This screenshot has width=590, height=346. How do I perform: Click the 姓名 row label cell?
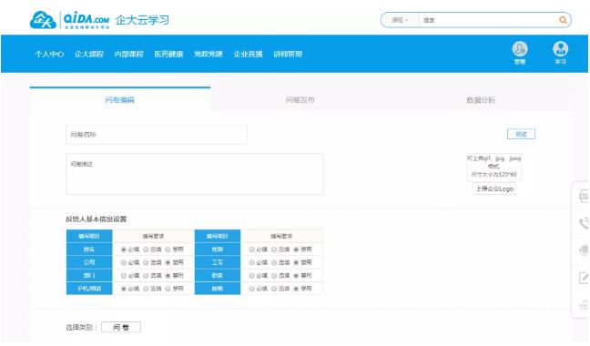(89, 249)
